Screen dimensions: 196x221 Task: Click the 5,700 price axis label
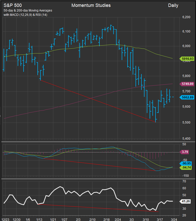187,91
